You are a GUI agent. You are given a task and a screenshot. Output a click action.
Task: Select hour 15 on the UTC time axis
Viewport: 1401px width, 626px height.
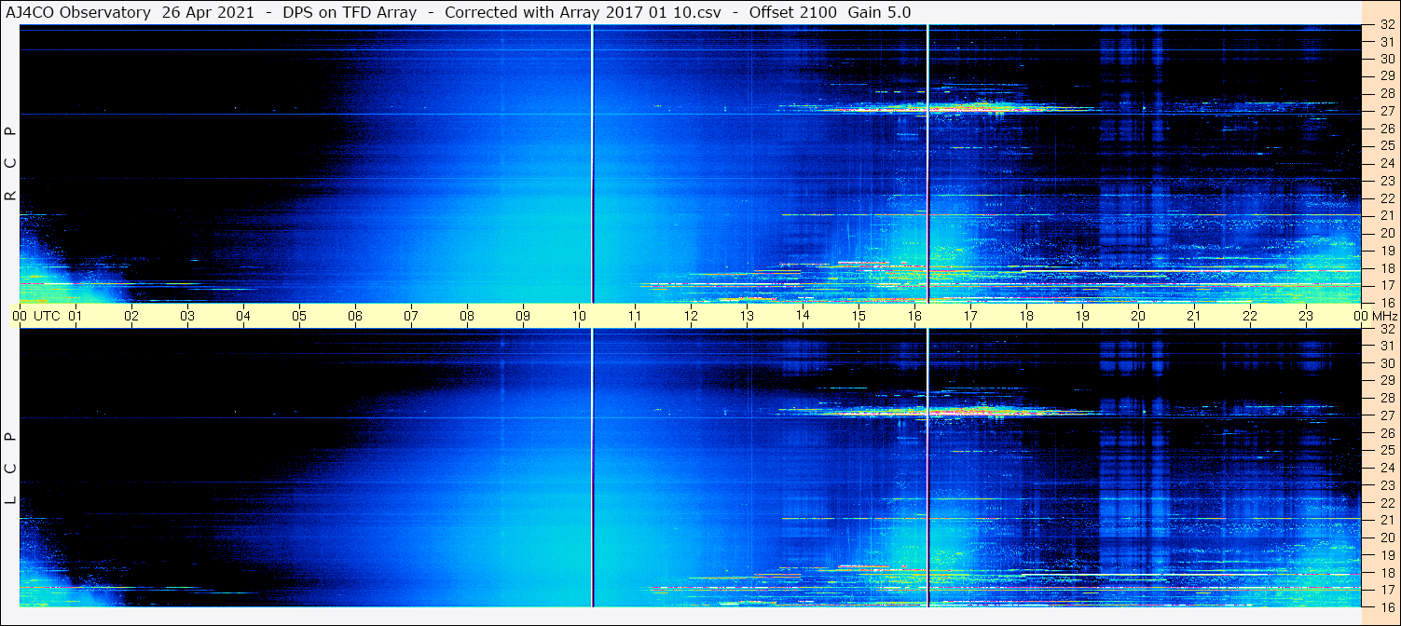[858, 316]
